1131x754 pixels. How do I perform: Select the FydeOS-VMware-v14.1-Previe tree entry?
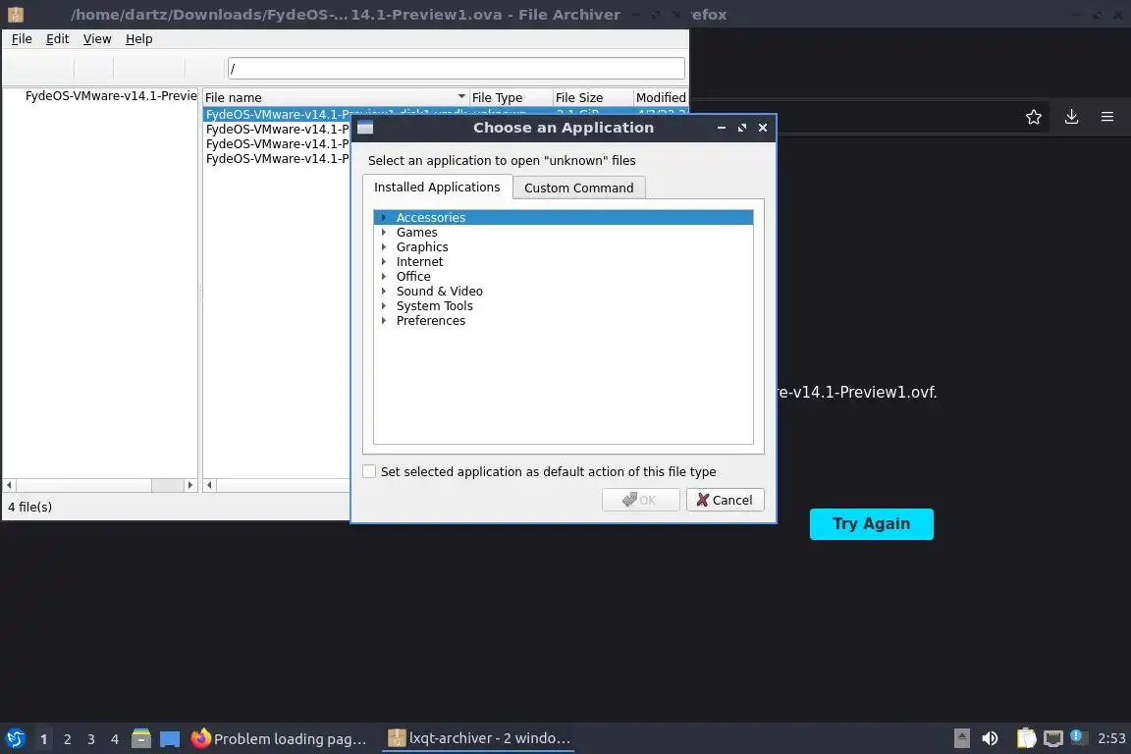point(111,96)
